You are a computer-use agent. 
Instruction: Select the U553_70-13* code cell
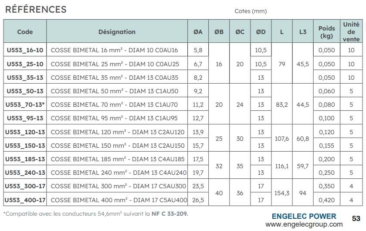pos(25,105)
